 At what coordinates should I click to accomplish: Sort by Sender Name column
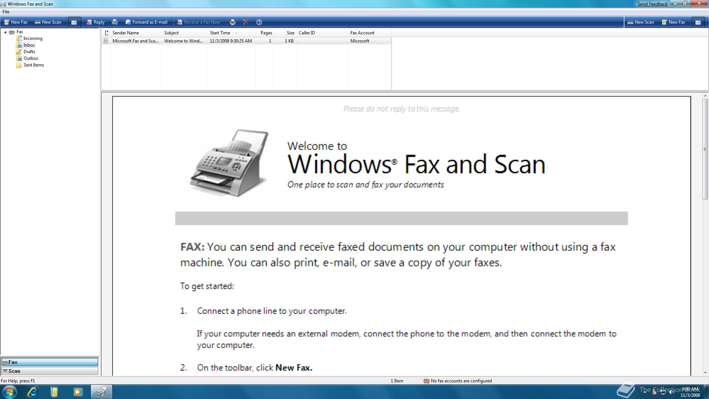[136, 33]
